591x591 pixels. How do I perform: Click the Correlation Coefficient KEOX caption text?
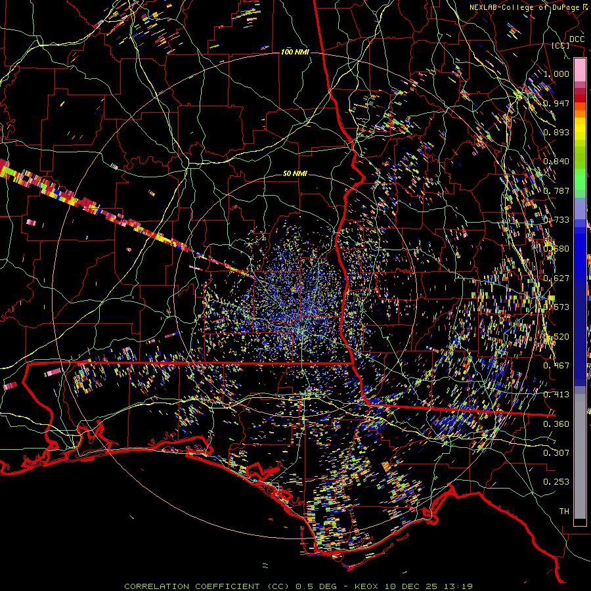click(x=299, y=586)
